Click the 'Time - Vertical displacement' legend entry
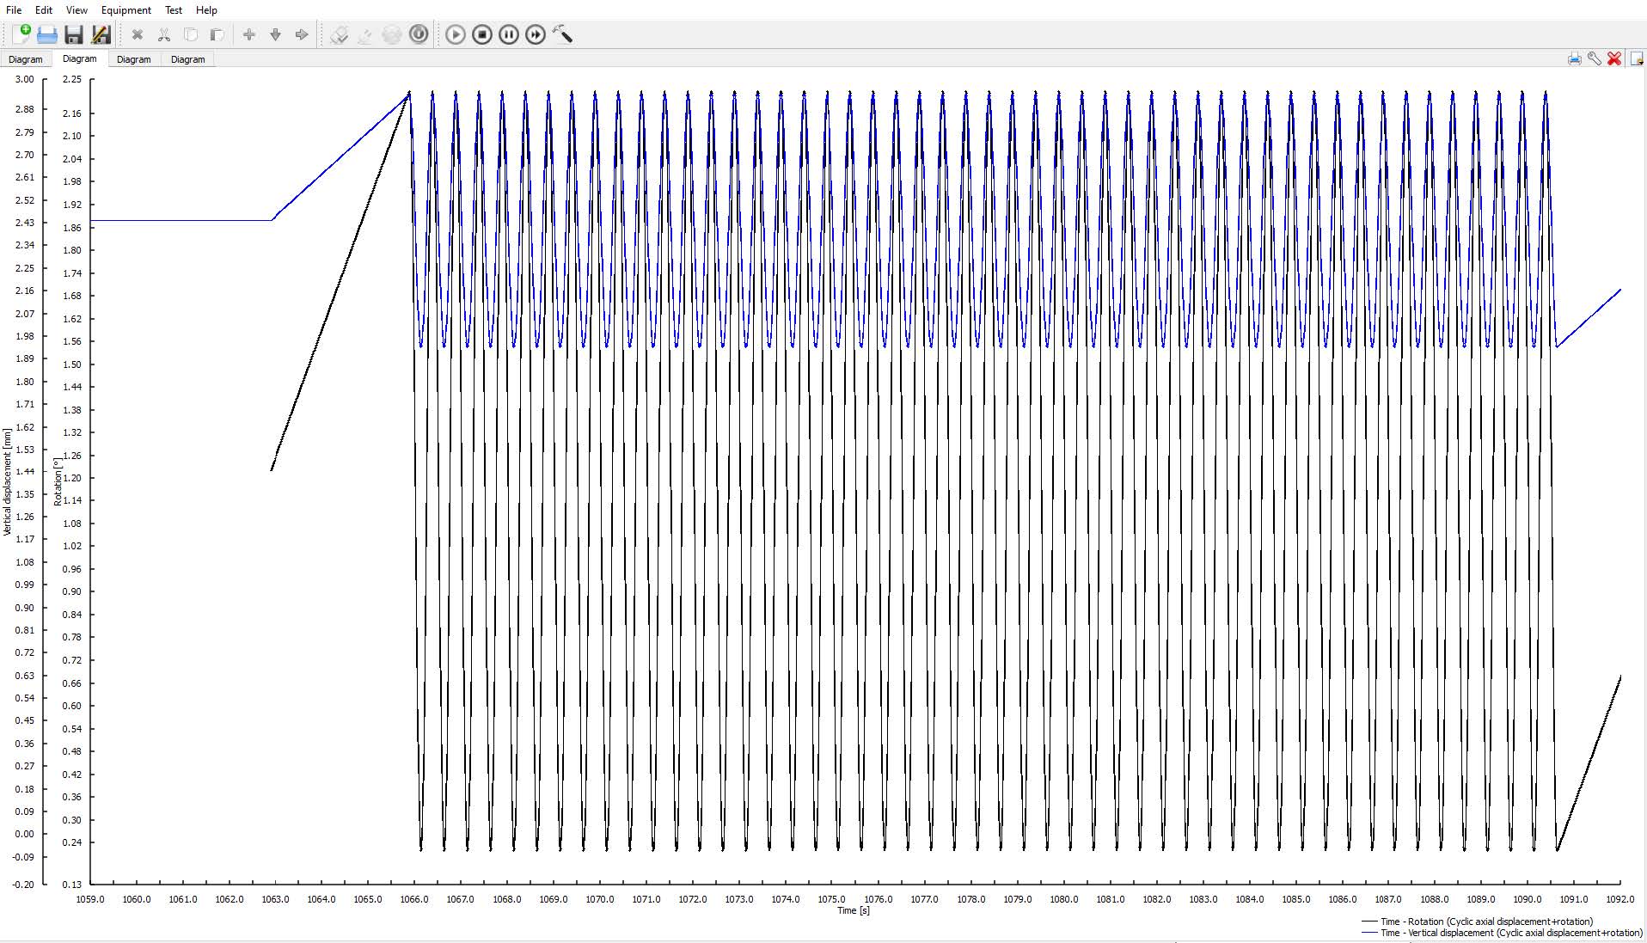1647x943 pixels. (x=1502, y=933)
